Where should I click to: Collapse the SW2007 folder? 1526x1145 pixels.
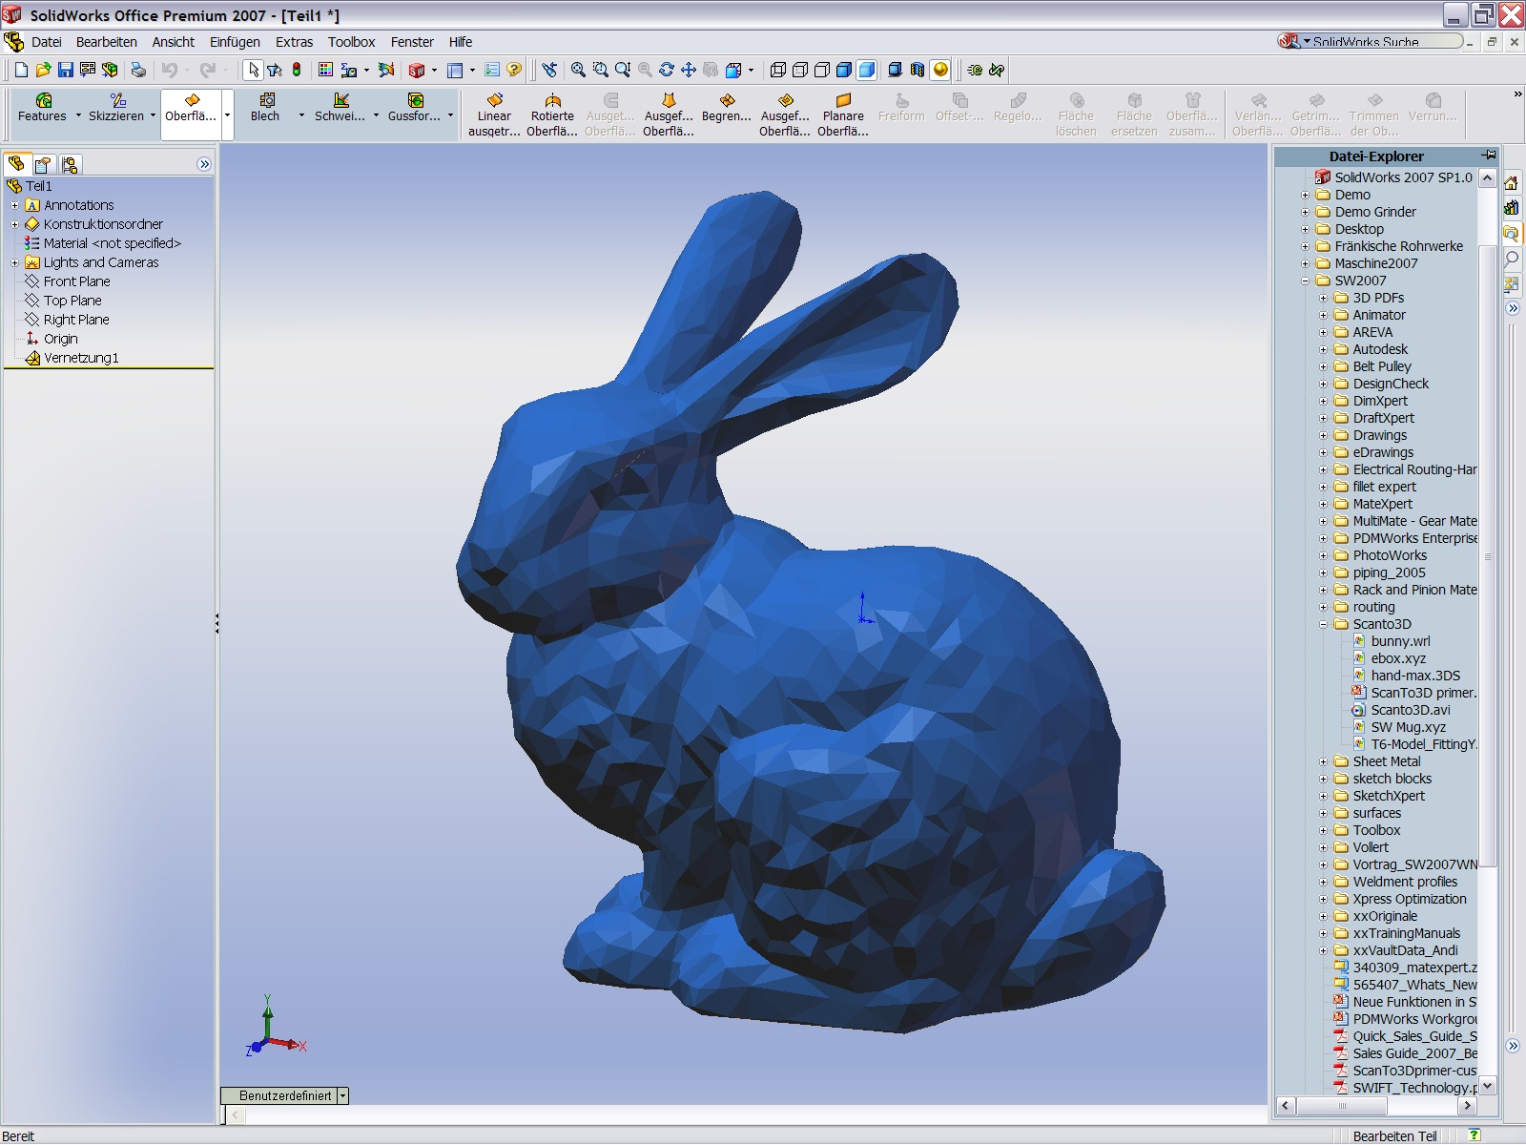pyautogui.click(x=1305, y=281)
